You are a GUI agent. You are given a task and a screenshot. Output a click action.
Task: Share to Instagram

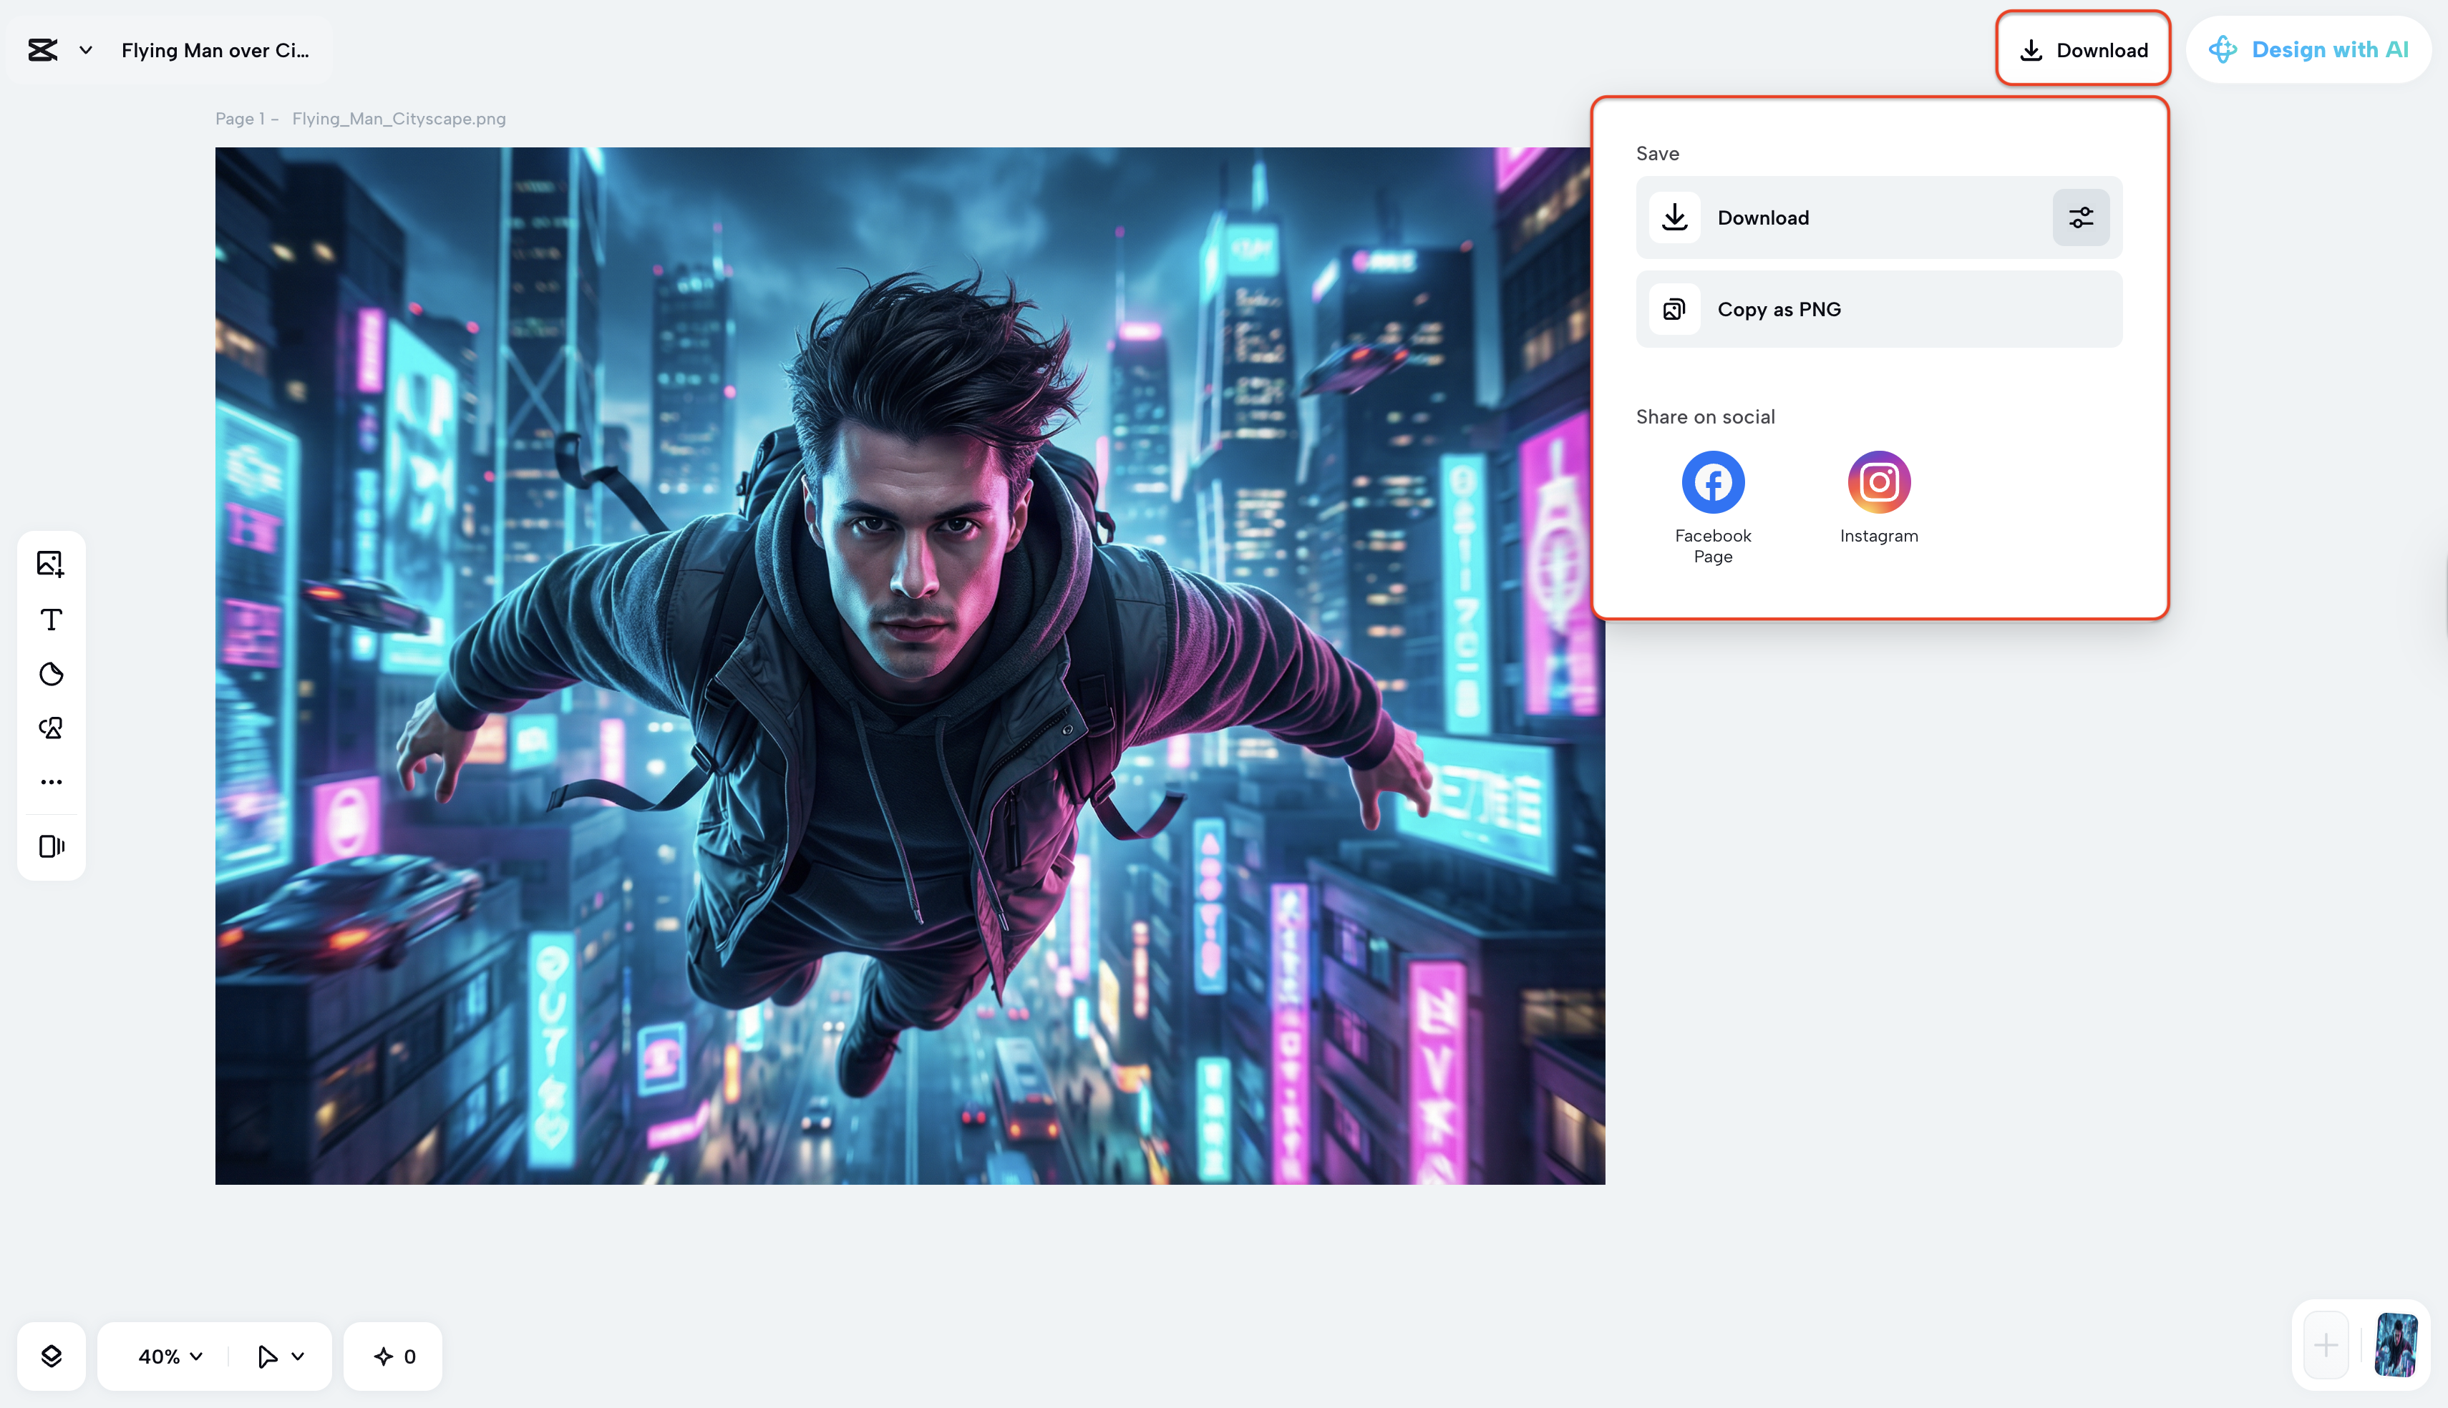[1878, 482]
